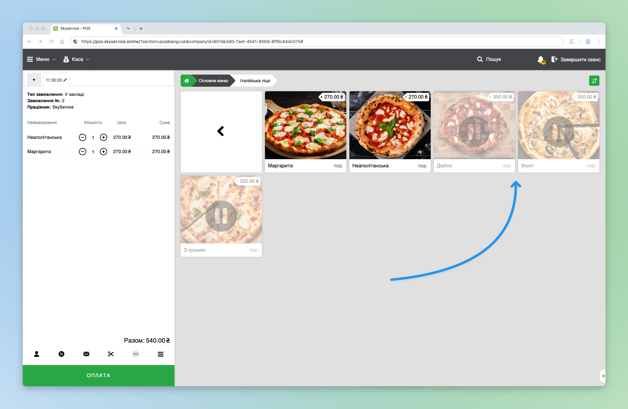Click the scissors split order icon

(111, 354)
